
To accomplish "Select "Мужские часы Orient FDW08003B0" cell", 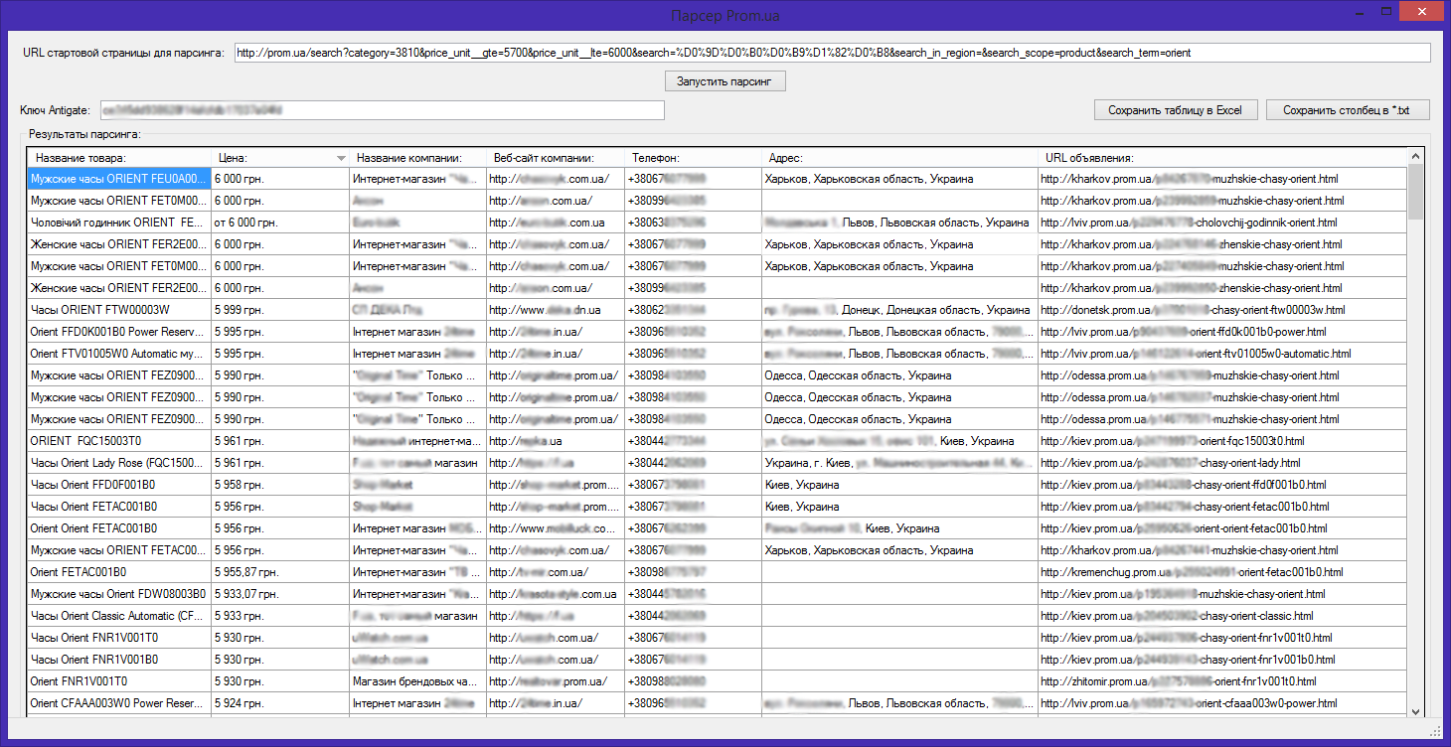I will point(119,594).
